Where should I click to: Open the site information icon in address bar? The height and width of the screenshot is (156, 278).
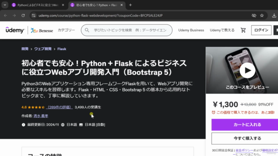tap(34, 16)
